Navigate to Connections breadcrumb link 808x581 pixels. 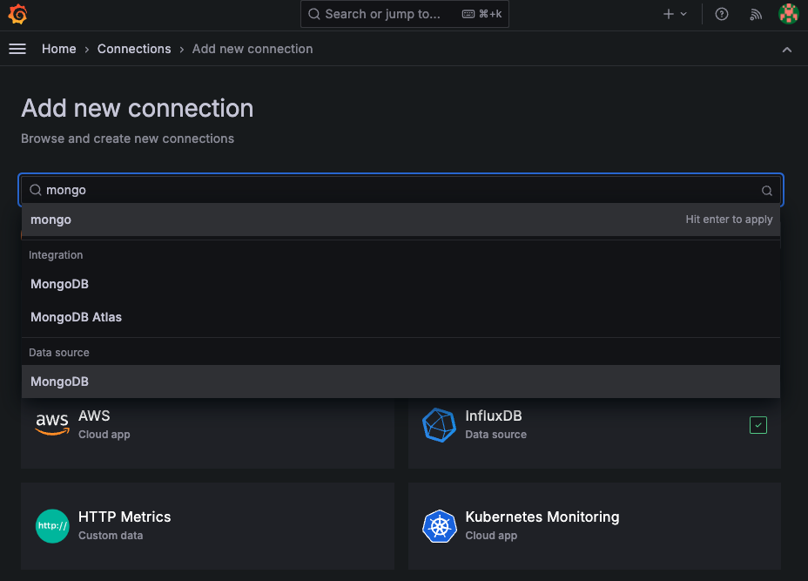coord(134,50)
